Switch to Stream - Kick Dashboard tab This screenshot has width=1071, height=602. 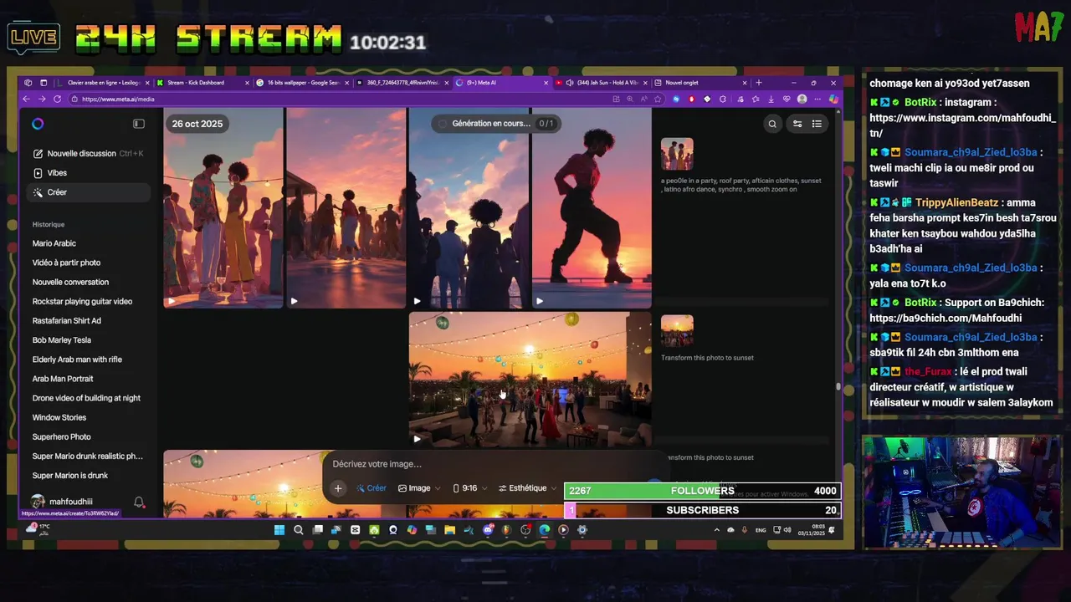point(202,83)
